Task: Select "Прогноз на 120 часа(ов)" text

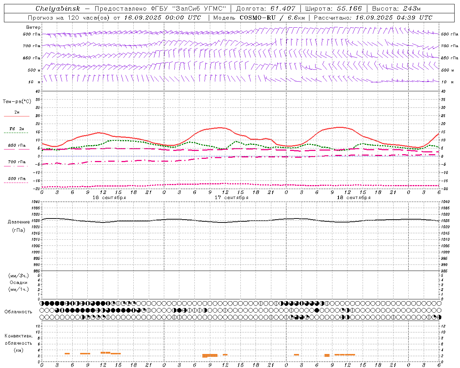Action: pos(69,18)
